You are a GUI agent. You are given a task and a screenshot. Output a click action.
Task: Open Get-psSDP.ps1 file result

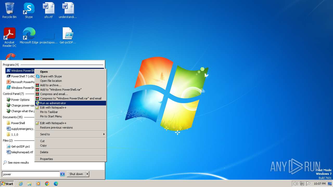20,146
